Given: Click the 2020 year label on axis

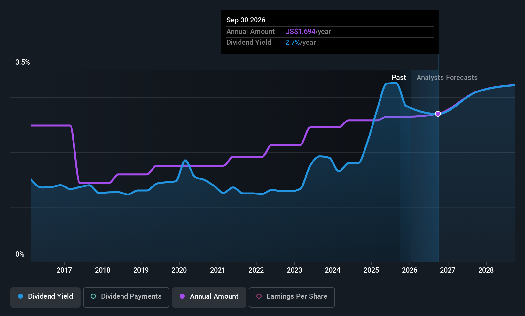Looking at the screenshot, I should (x=179, y=270).
